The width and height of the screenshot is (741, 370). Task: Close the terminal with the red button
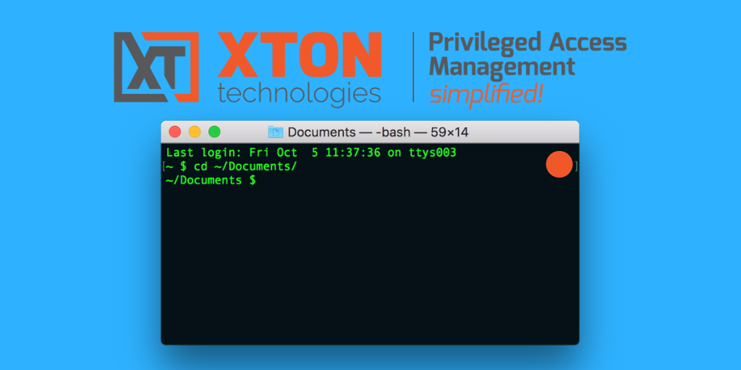174,132
